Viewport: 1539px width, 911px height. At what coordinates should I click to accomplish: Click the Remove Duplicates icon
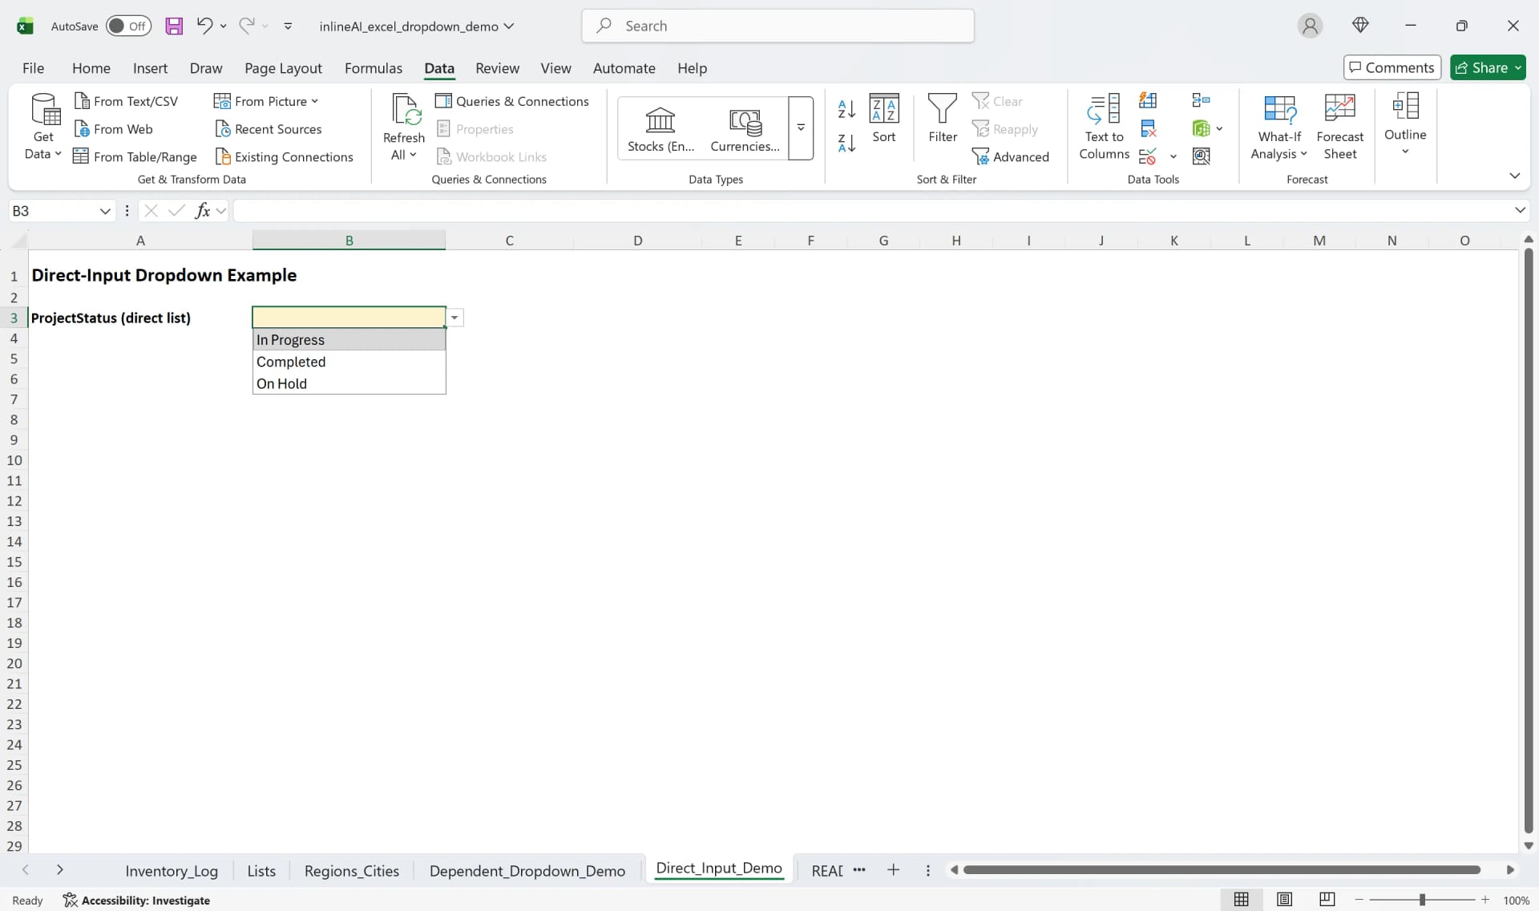1148,128
